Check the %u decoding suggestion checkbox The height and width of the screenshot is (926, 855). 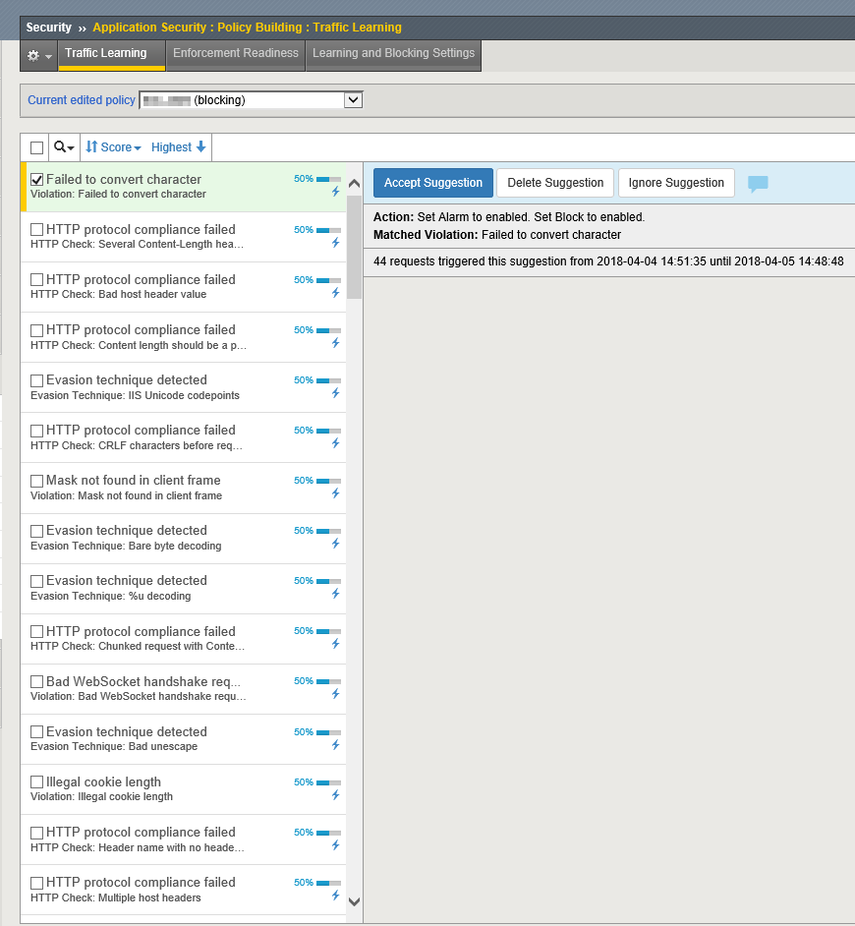(36, 581)
